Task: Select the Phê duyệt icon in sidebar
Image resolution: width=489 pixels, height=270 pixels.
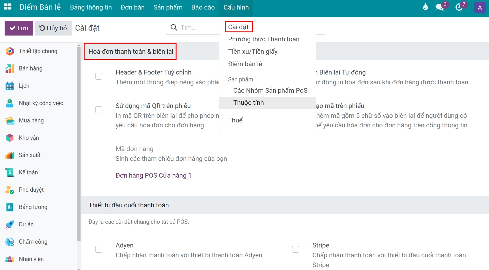Action: tap(10, 190)
